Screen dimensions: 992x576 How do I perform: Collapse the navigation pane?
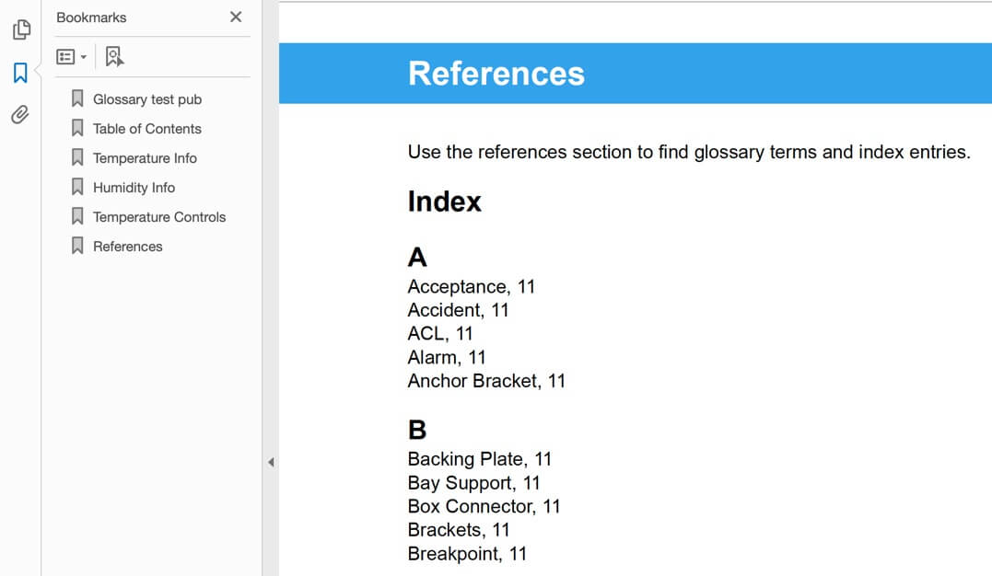tap(271, 463)
